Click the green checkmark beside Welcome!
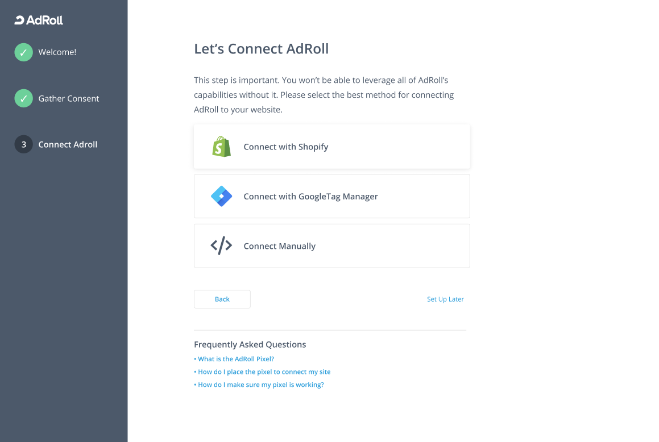 [x=23, y=52]
